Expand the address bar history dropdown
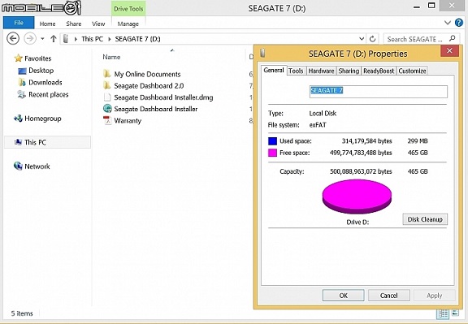 point(362,39)
